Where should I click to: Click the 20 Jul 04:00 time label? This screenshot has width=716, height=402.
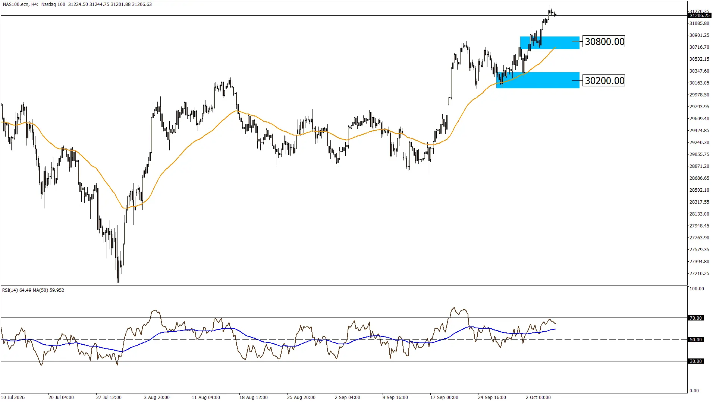click(61, 397)
